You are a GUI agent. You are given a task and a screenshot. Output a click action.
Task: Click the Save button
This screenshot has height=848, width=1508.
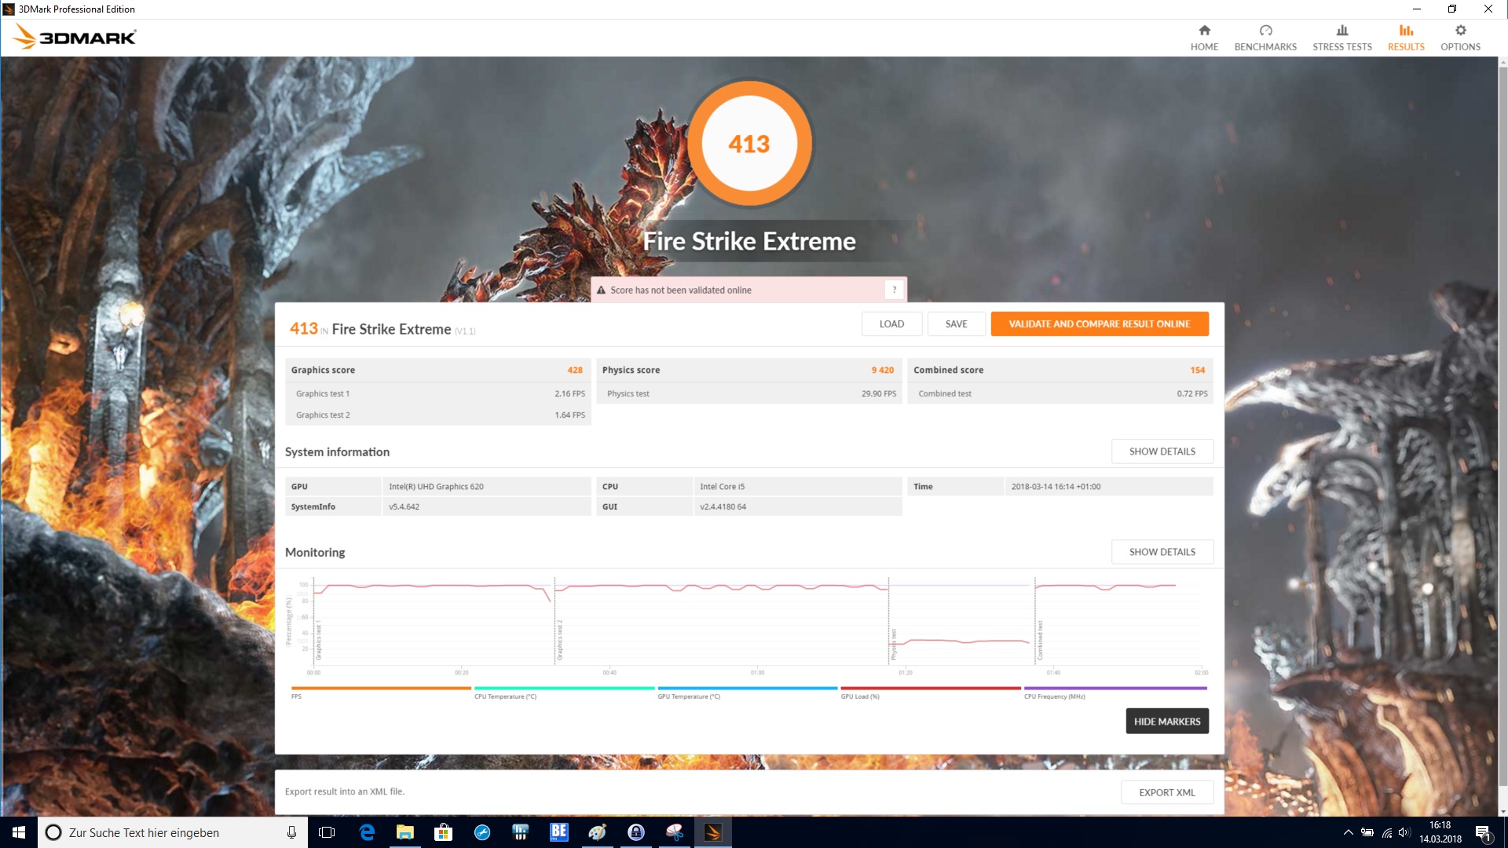tap(956, 323)
